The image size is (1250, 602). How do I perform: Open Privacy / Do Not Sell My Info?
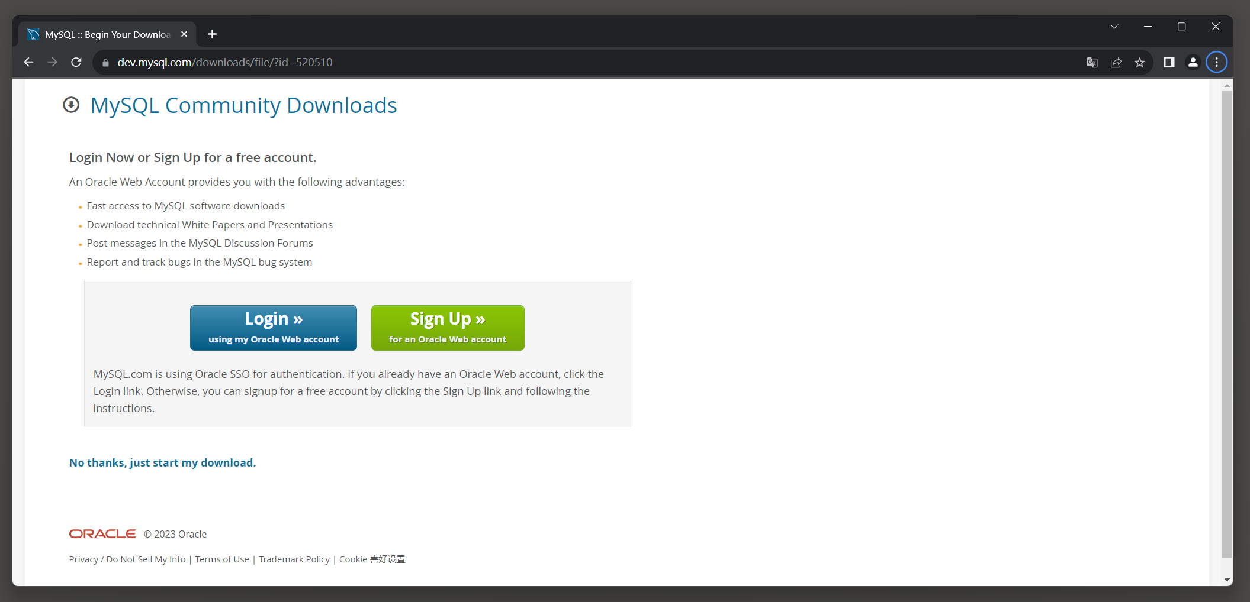[127, 559]
